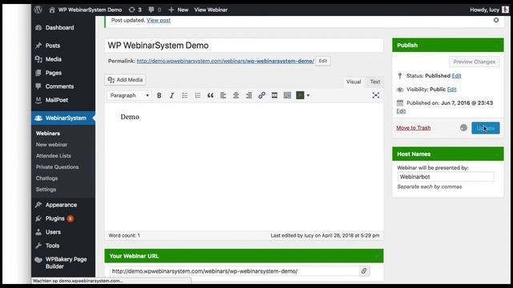Click the green webinar shortcode button

pyautogui.click(x=300, y=95)
